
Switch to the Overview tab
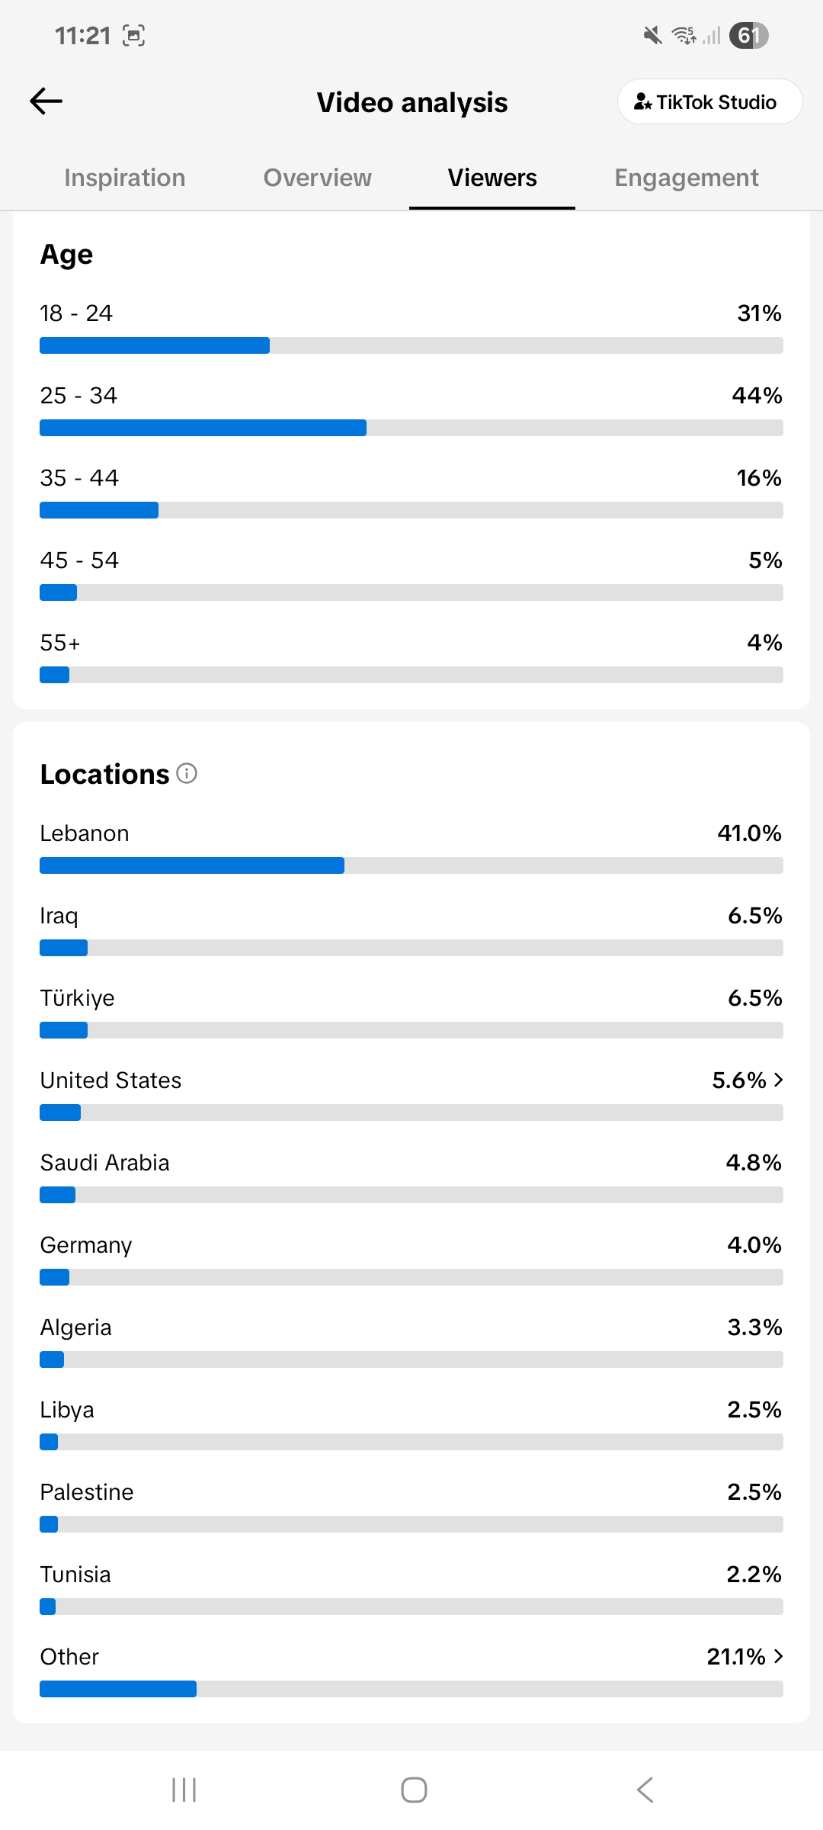[318, 178]
